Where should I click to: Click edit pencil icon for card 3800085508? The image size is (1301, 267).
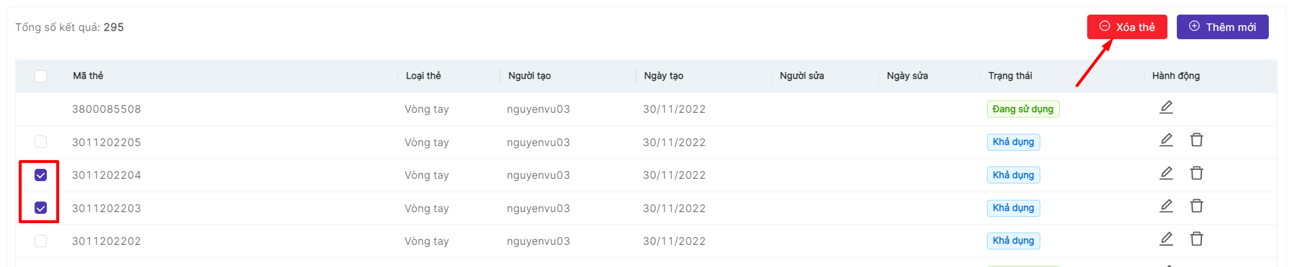[1166, 108]
